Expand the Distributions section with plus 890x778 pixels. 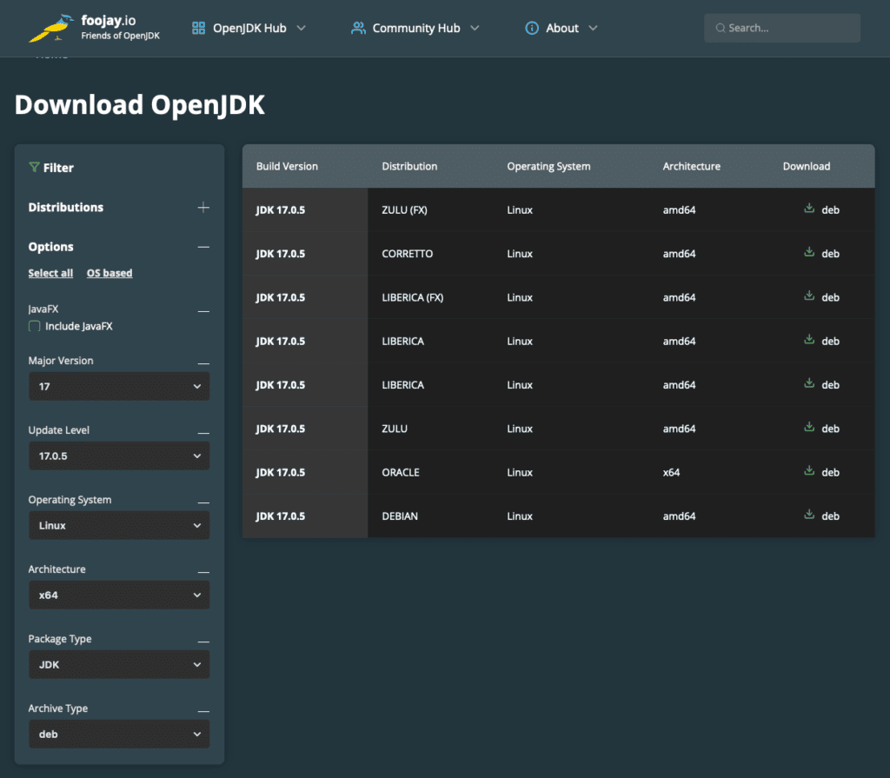203,207
